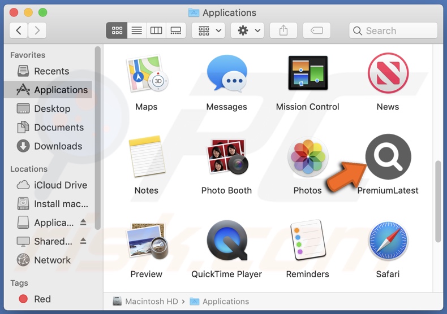This screenshot has height=314, width=447.
Task: Open the Maps application icon
Action: point(147,73)
